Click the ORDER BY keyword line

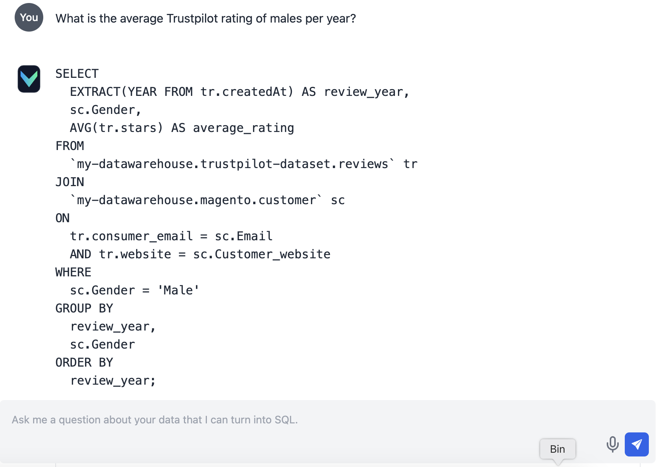point(84,362)
